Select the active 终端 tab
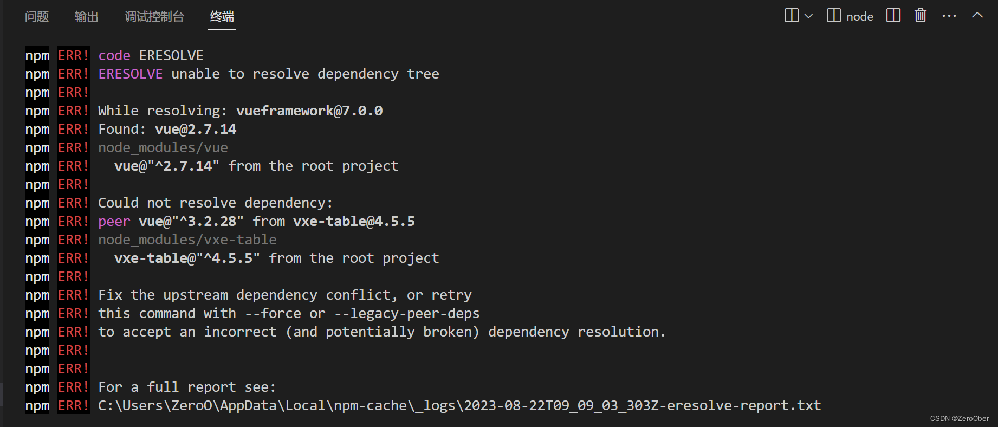Image resolution: width=998 pixels, height=427 pixels. (x=222, y=17)
